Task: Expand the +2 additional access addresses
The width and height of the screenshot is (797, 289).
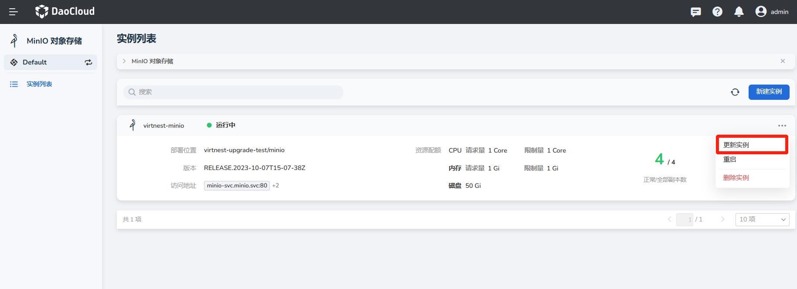Action: (276, 186)
